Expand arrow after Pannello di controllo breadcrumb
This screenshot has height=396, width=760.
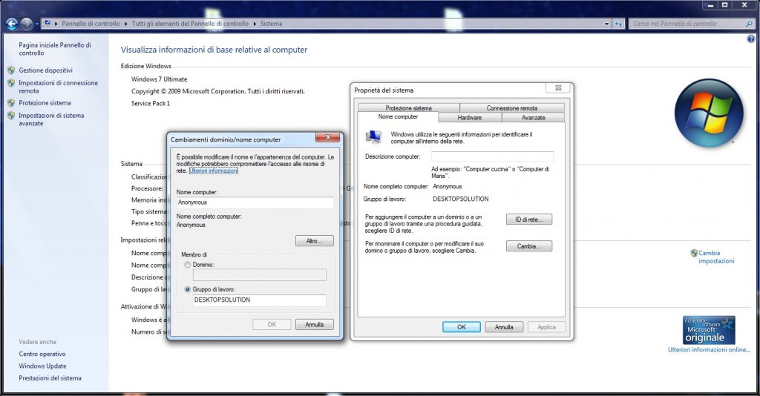pyautogui.click(x=126, y=23)
